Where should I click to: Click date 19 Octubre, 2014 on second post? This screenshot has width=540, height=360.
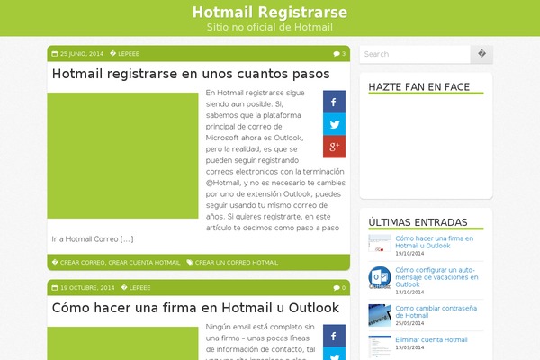coord(87,288)
